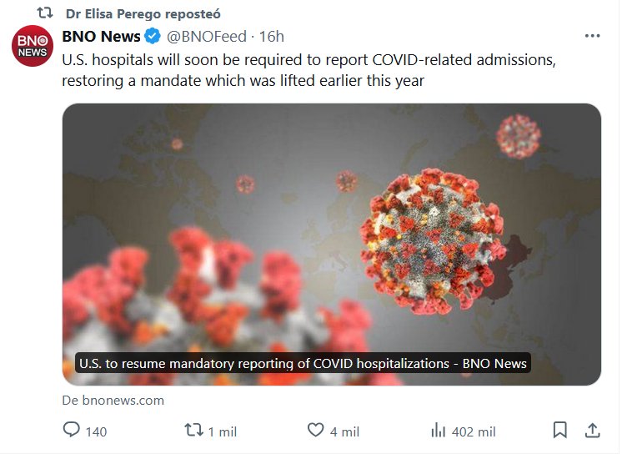The image size is (622, 454).
Task: Click the blue verified badge
Action: pos(153,36)
